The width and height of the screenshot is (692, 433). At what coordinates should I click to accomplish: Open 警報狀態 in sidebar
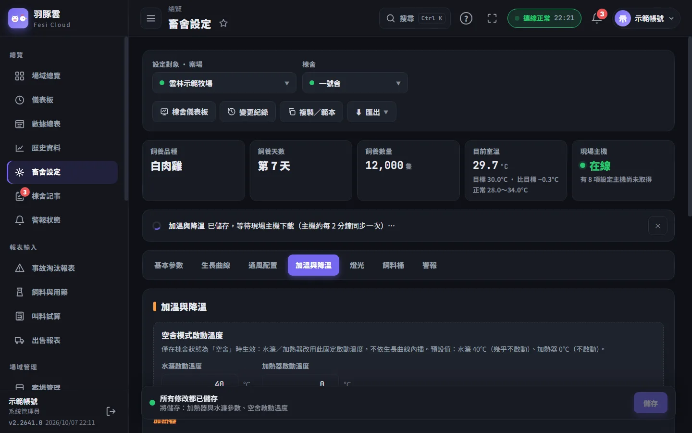[x=62, y=220]
